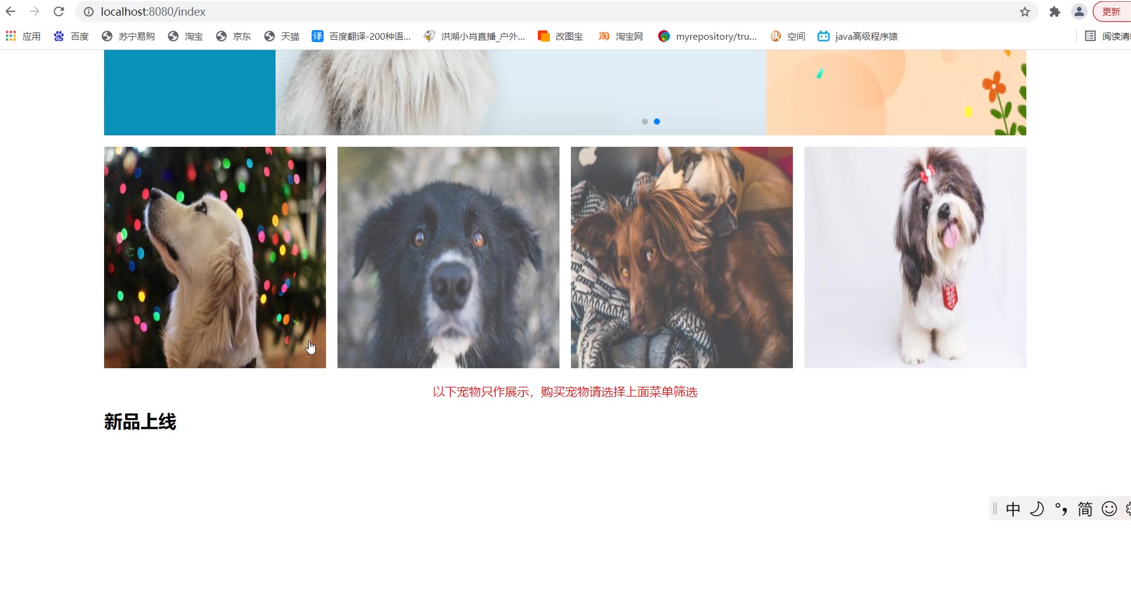Click the browser forward arrow

click(35, 11)
